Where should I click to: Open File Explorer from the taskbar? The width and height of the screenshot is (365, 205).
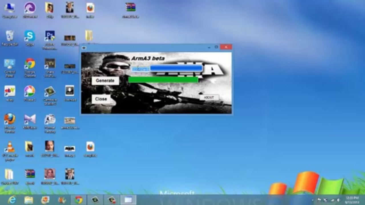click(x=29, y=200)
